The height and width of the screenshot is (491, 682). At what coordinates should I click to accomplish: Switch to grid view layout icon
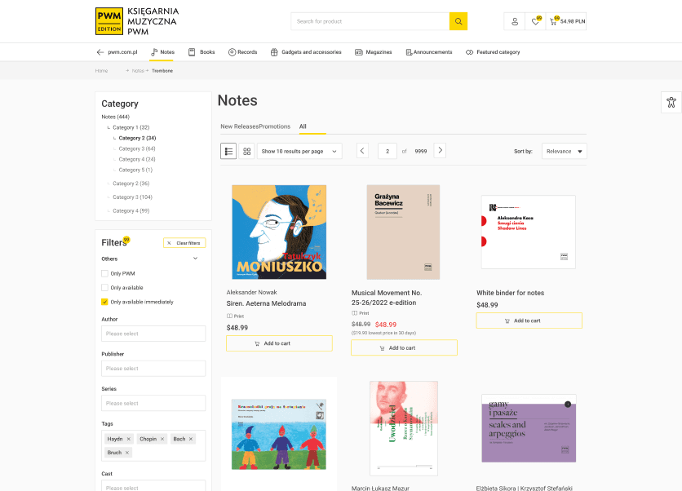pos(246,152)
